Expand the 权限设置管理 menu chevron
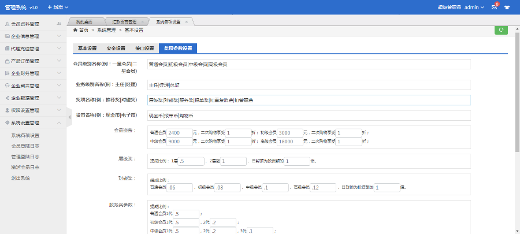Screen dimensions: 520x234 click(x=59, y=110)
